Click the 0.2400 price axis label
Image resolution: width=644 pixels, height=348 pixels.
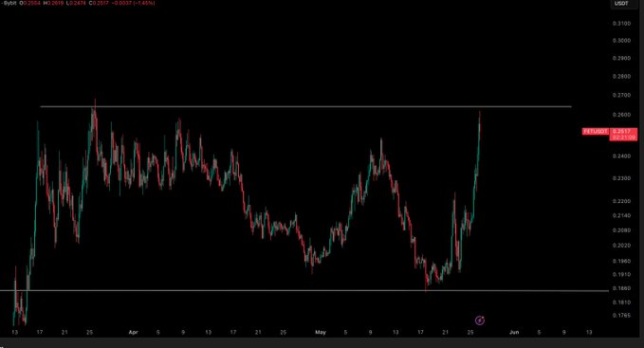(621, 156)
